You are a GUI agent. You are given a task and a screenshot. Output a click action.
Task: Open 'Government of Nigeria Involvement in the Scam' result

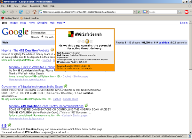click(32, 87)
